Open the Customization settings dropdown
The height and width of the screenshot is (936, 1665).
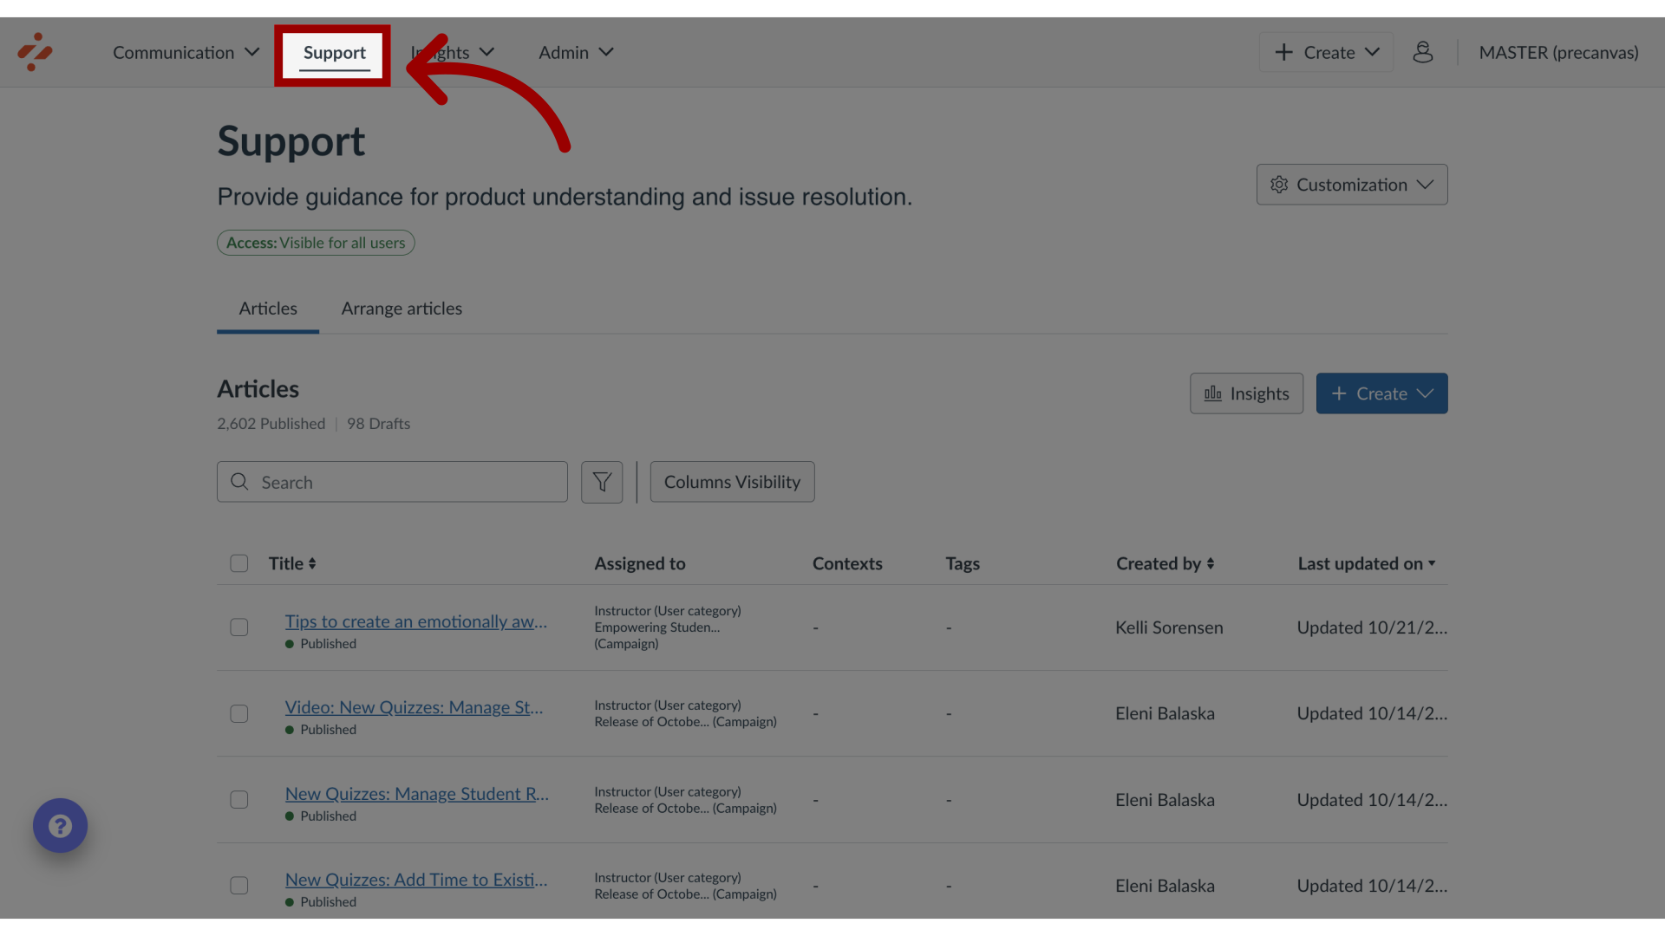tap(1352, 184)
